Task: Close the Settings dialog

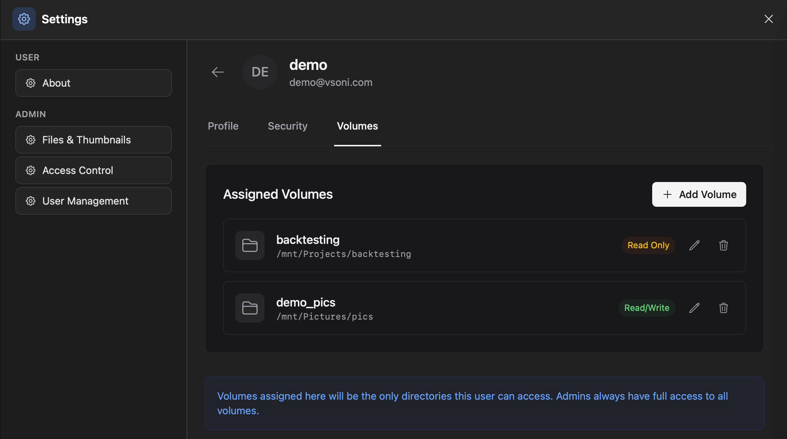Action: coord(769,19)
